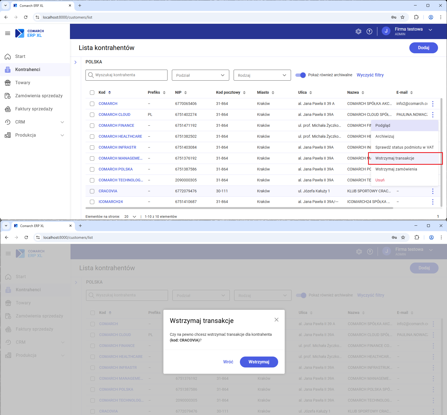Click the help question mark icon in header
The image size is (447, 415).
(369, 31)
